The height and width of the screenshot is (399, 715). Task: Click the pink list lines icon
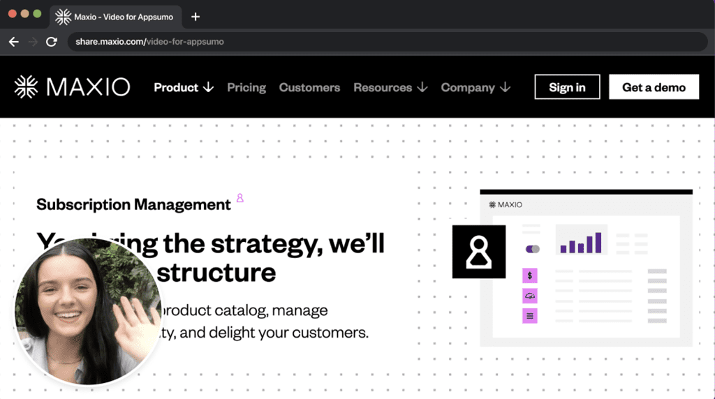pos(530,316)
